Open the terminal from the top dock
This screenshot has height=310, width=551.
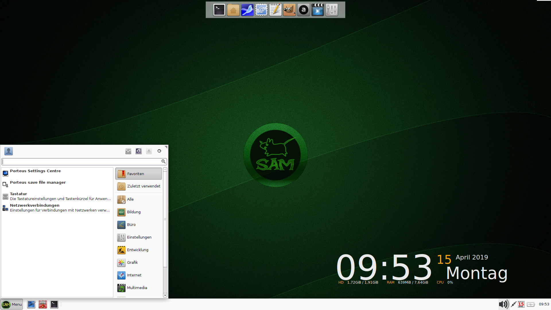219,9
